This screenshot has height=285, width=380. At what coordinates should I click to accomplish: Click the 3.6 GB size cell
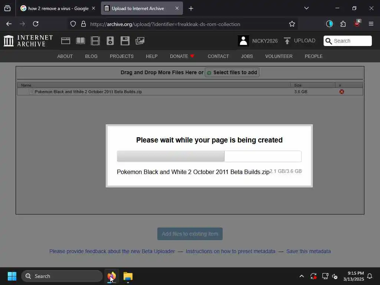(x=301, y=92)
